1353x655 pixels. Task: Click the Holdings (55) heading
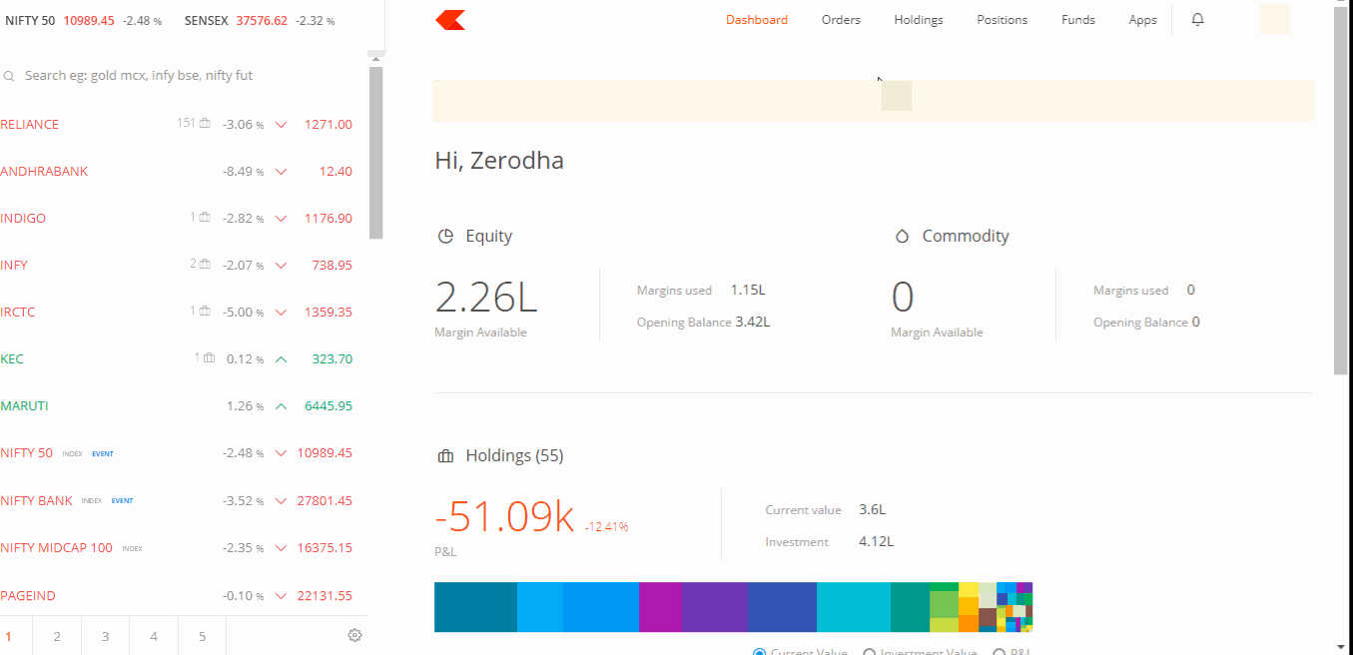[514, 456]
